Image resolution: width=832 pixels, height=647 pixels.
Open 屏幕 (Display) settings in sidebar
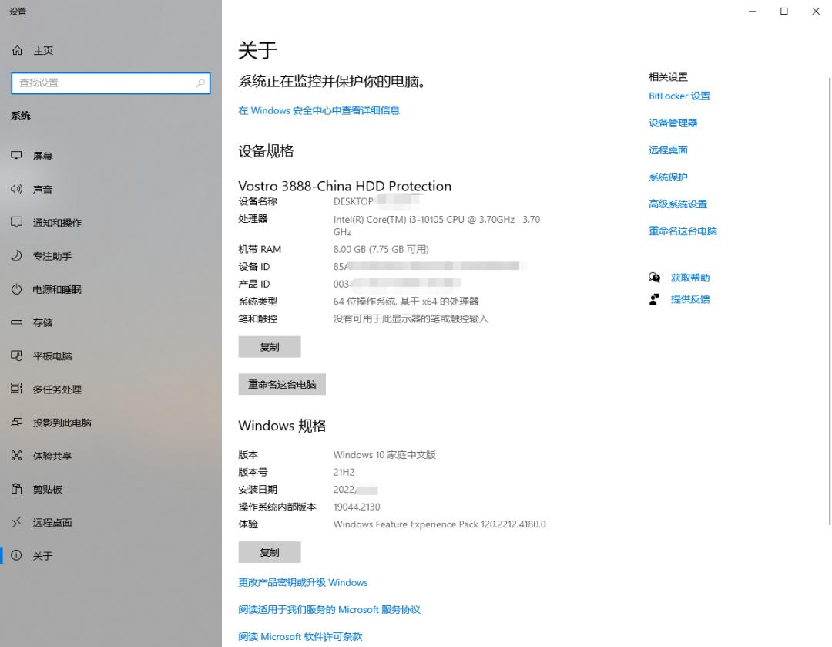[43, 155]
